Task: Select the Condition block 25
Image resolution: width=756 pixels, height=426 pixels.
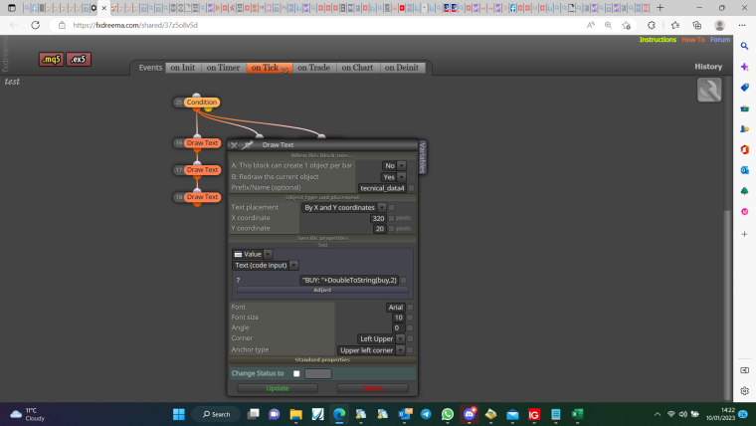Action: coord(202,103)
